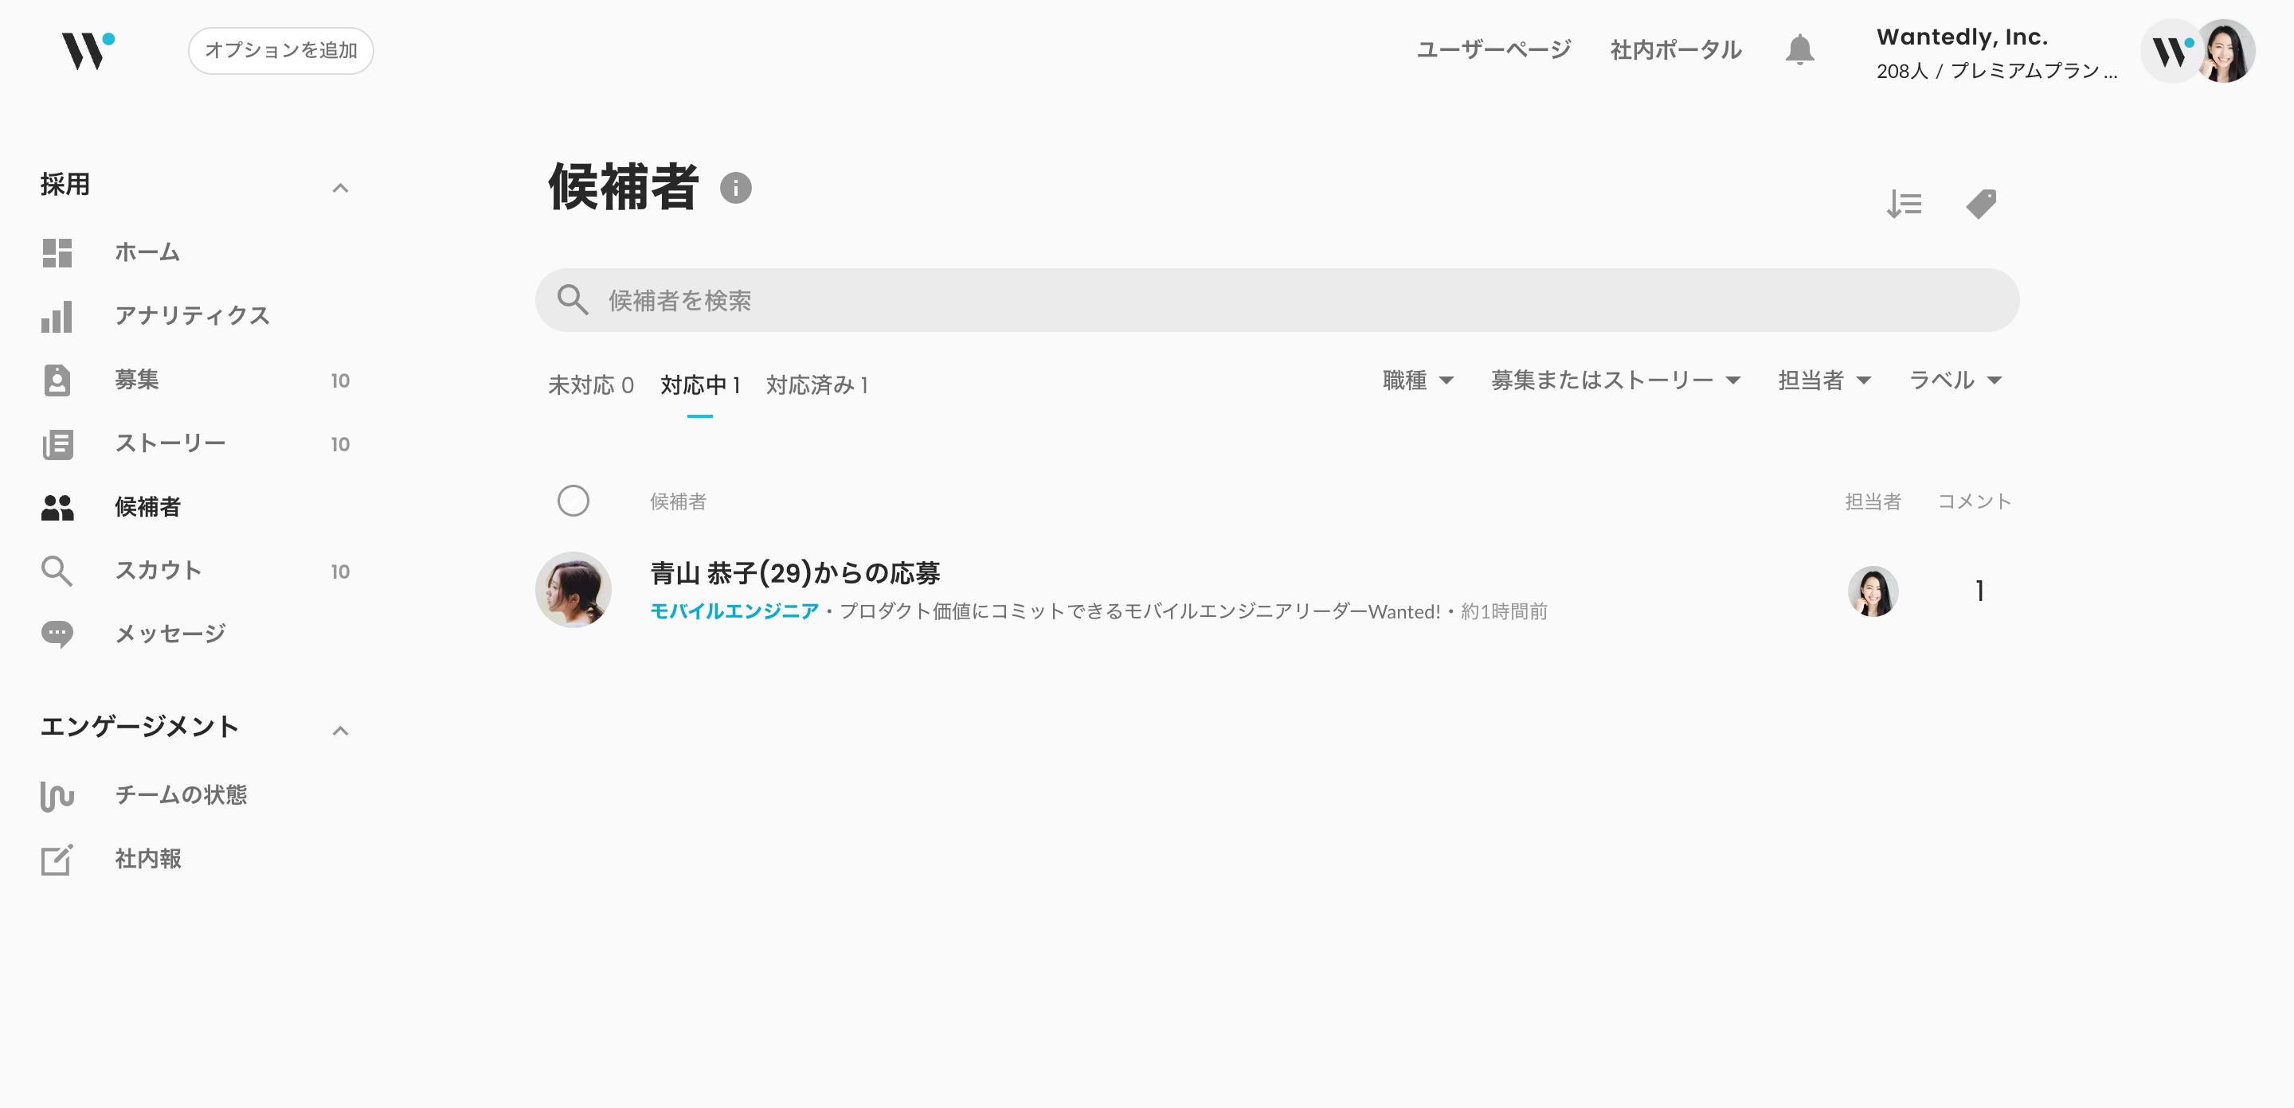2294x1108 pixels.
Task: Focus the 候補者を検索 search field
Action: coord(1275,301)
